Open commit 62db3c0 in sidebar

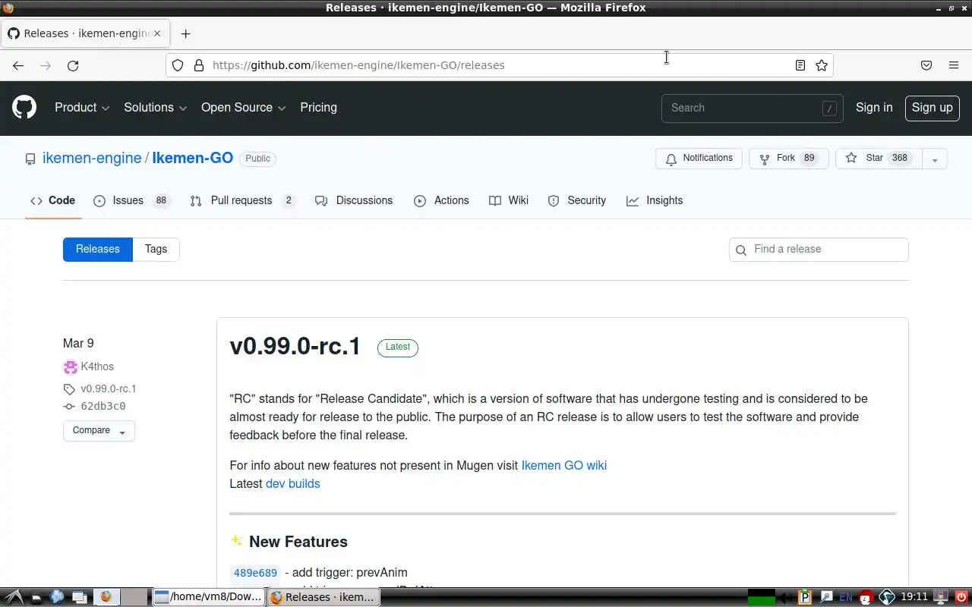pos(103,407)
